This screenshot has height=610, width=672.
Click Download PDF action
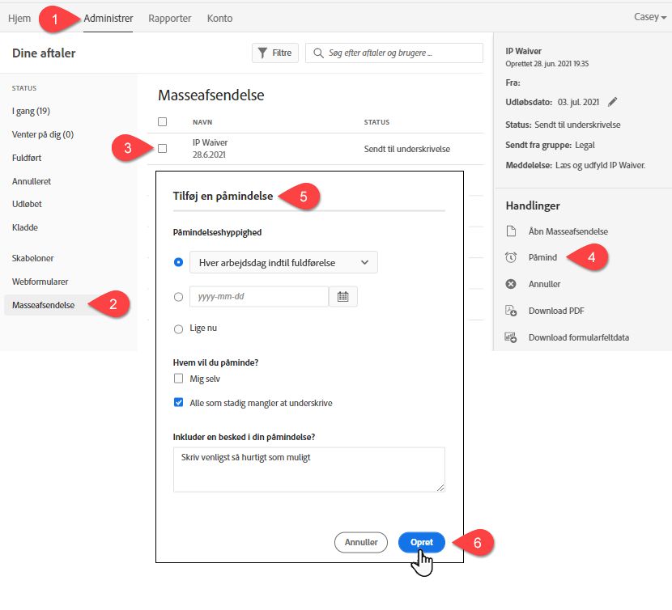pyautogui.click(x=556, y=311)
